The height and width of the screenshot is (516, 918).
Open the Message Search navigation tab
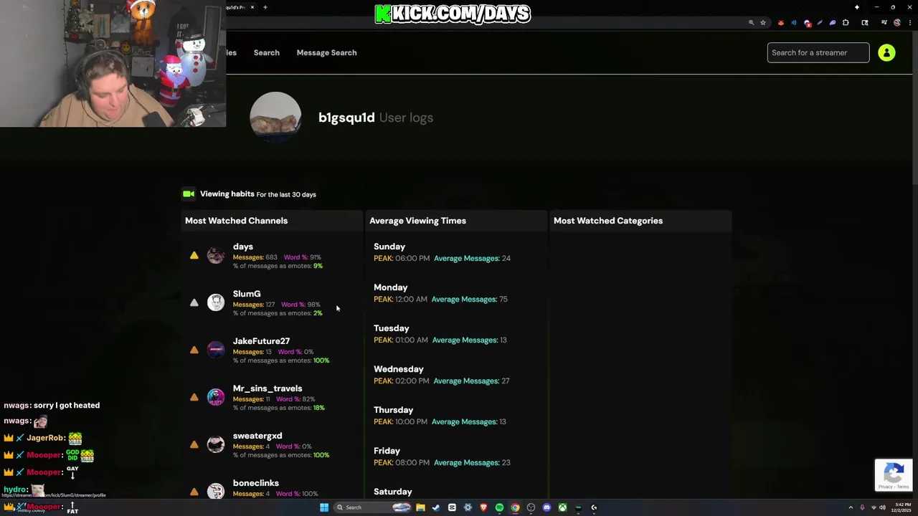[x=326, y=52]
